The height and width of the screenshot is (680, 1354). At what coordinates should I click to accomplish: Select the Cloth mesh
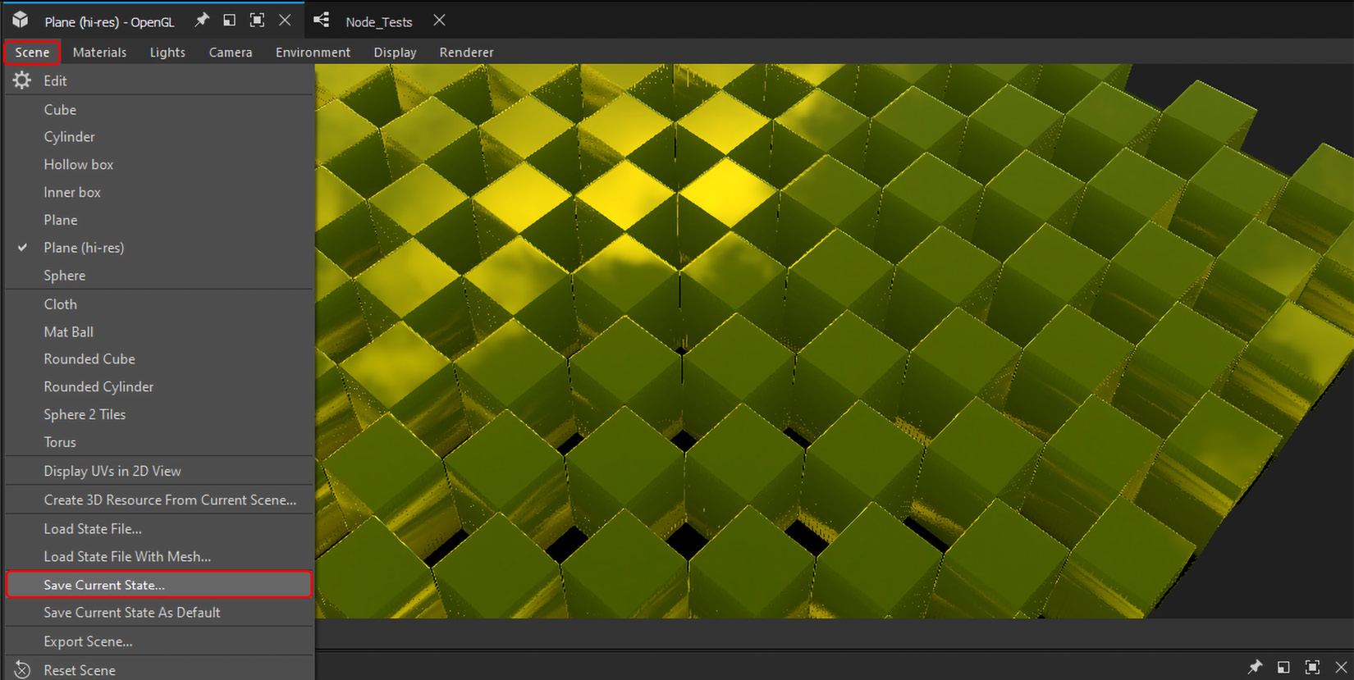click(x=160, y=304)
